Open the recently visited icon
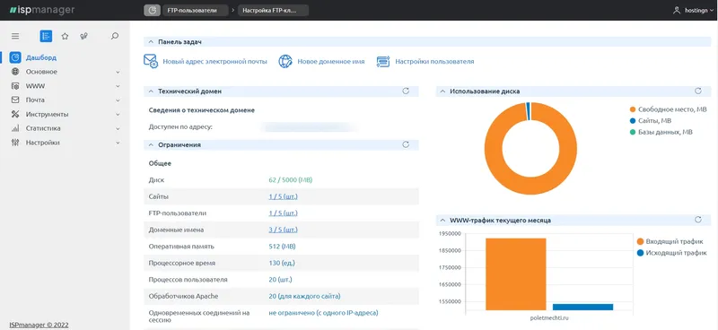Viewport: 718px width, 330px height. (x=83, y=36)
